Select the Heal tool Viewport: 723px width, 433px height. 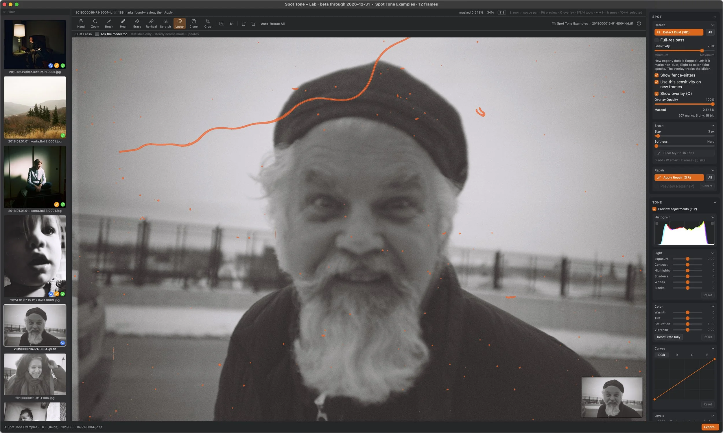pyautogui.click(x=123, y=24)
